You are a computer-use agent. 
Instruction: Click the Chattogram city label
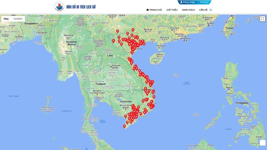pyautogui.click(x=41, y=32)
